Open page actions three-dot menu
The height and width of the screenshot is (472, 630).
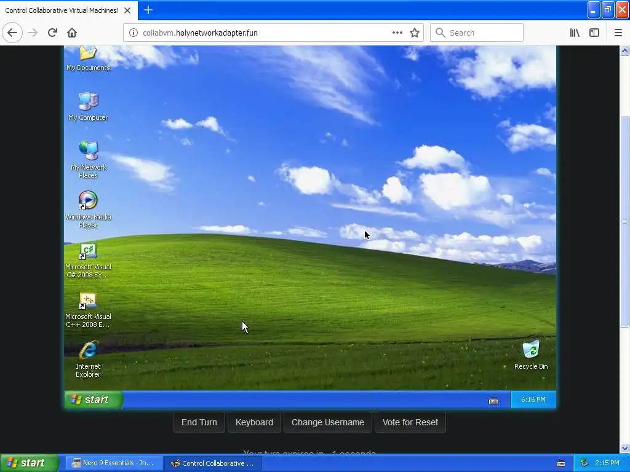tap(397, 33)
